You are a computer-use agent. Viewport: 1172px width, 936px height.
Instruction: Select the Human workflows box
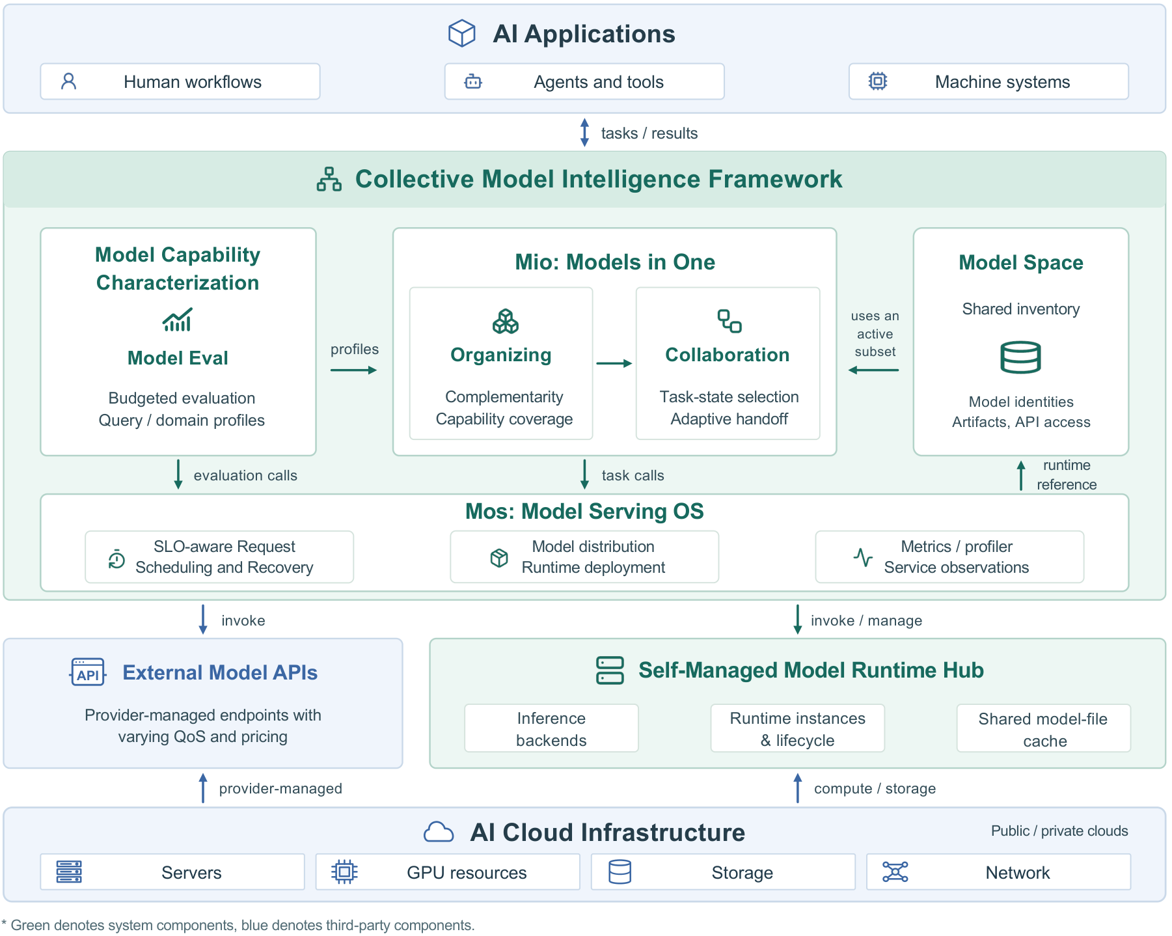tap(180, 81)
